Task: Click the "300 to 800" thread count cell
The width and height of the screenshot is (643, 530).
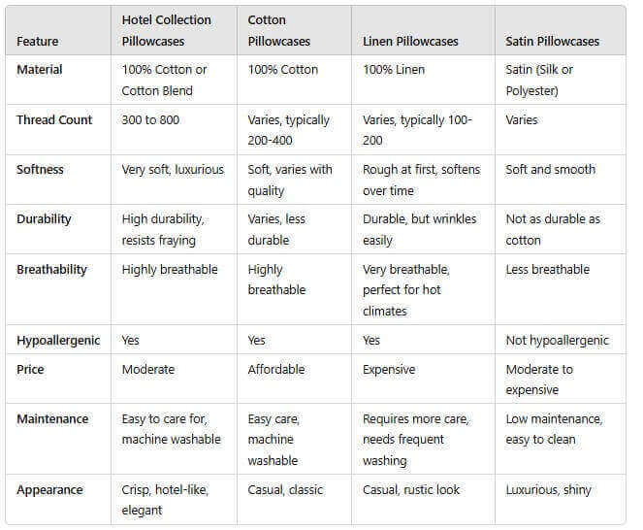Action: tap(151, 119)
